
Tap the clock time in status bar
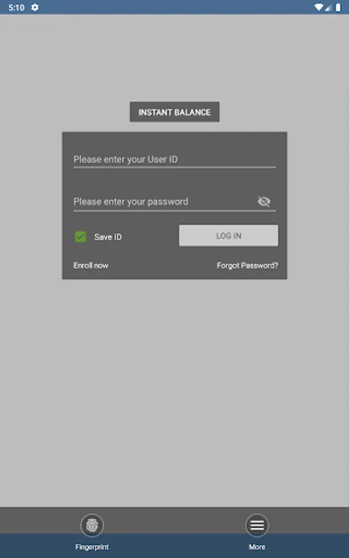click(16, 7)
